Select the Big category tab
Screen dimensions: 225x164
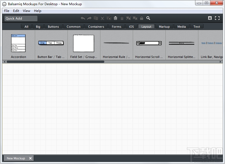(38, 27)
